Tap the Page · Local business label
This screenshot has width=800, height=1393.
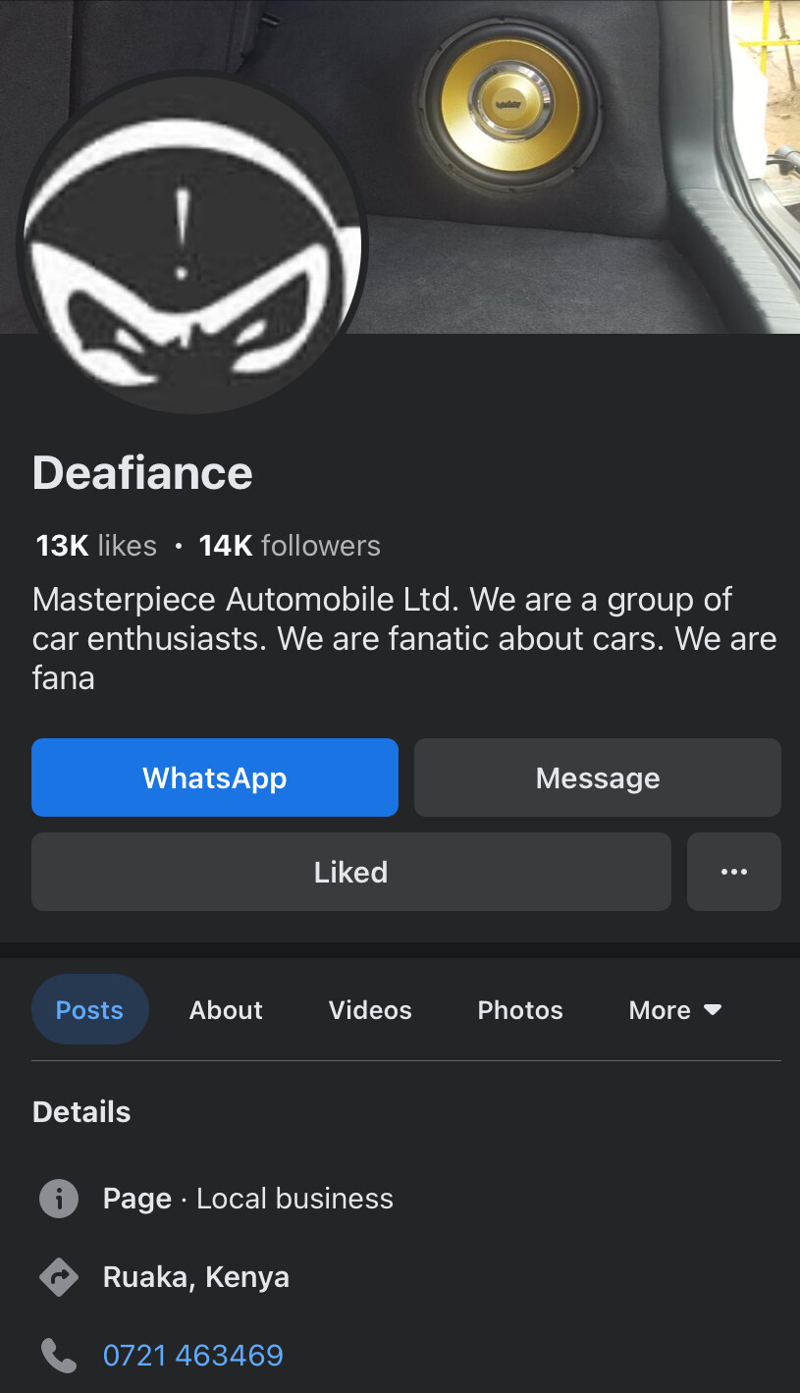(x=248, y=1199)
